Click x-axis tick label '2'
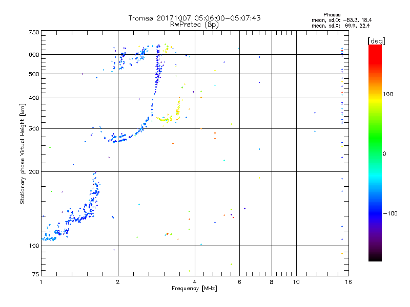410x307 pixels. pyautogui.click(x=118, y=282)
